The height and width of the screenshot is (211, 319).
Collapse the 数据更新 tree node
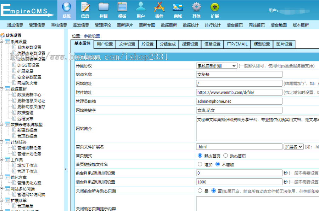tap(2, 89)
